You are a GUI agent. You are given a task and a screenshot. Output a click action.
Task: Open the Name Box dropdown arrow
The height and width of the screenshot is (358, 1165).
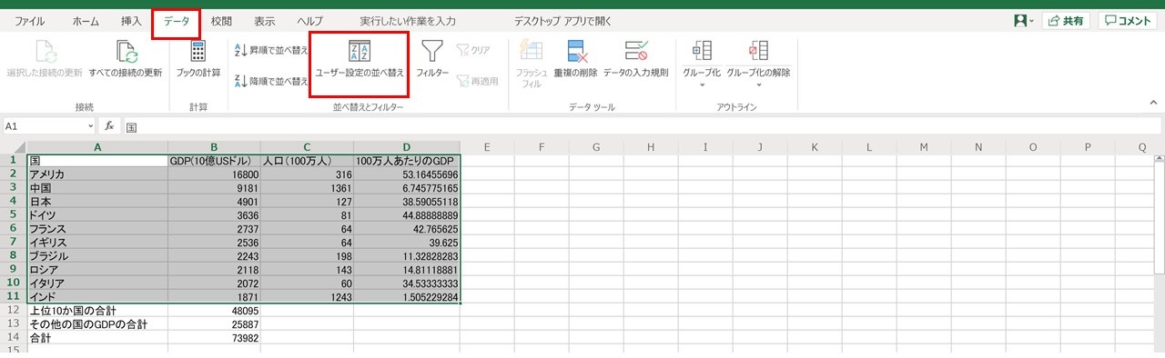click(x=90, y=126)
